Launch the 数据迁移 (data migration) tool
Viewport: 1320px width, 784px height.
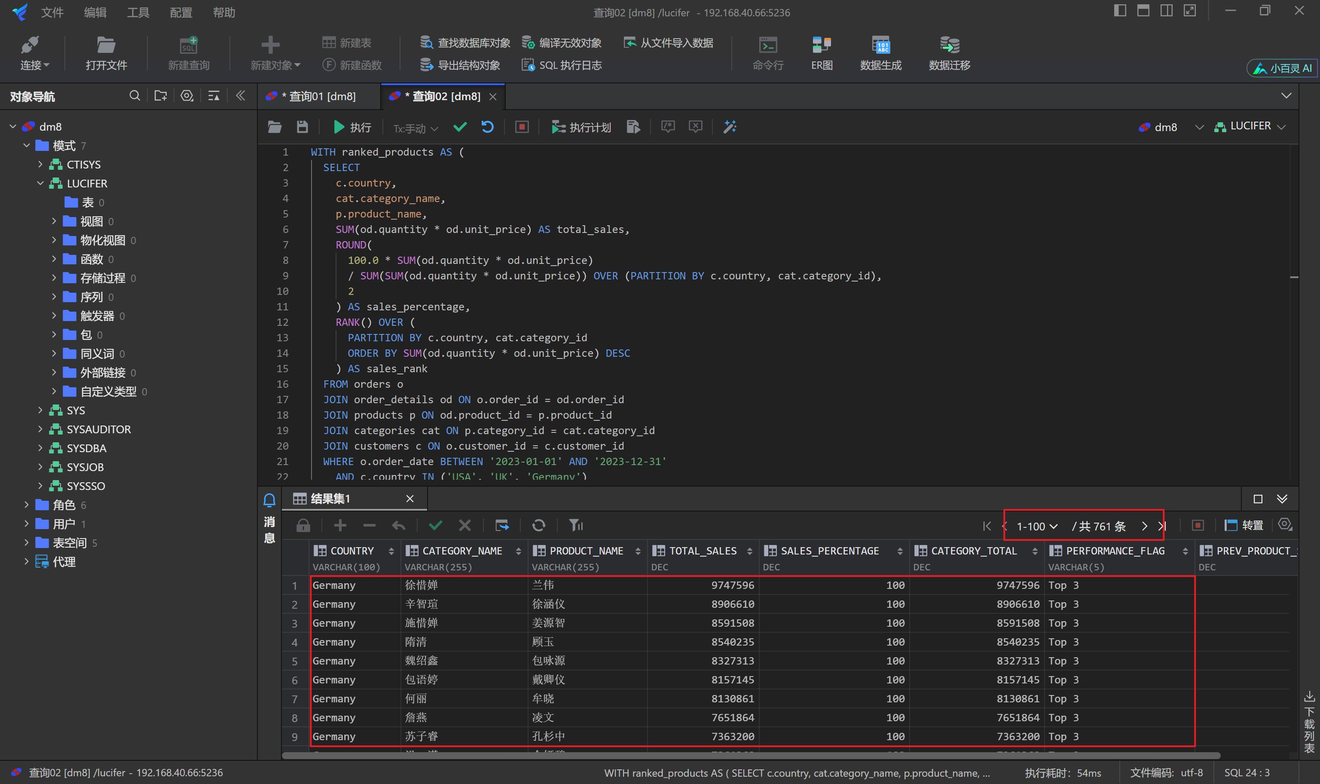point(948,53)
